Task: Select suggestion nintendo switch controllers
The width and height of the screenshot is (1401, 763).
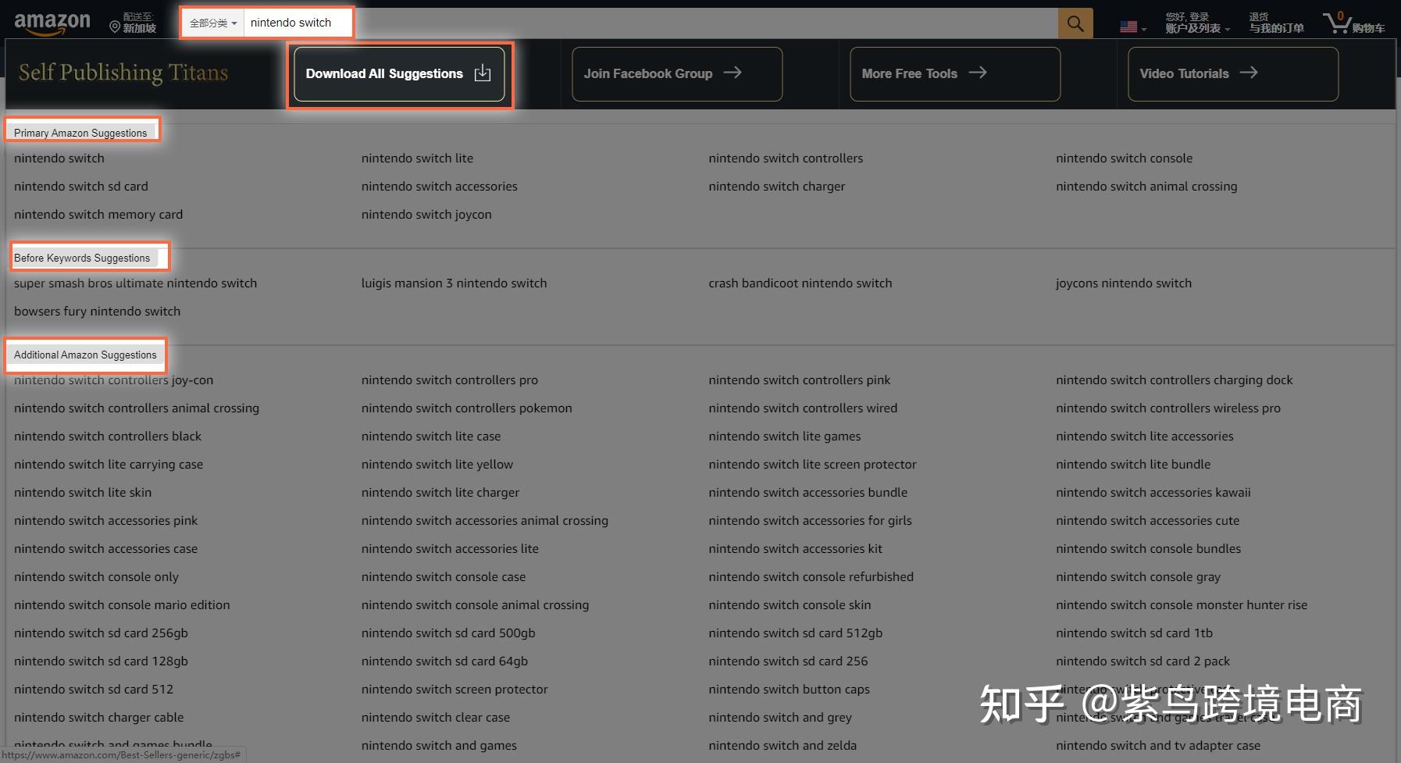Action: tap(786, 158)
